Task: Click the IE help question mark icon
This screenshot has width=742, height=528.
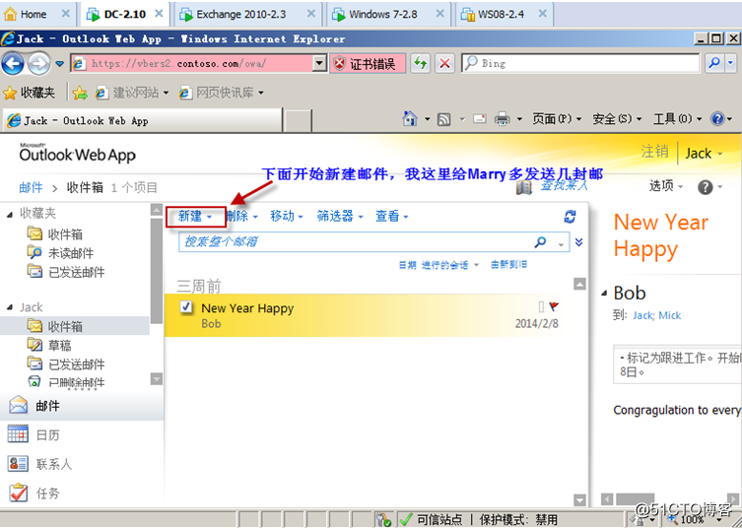Action: coord(717,119)
